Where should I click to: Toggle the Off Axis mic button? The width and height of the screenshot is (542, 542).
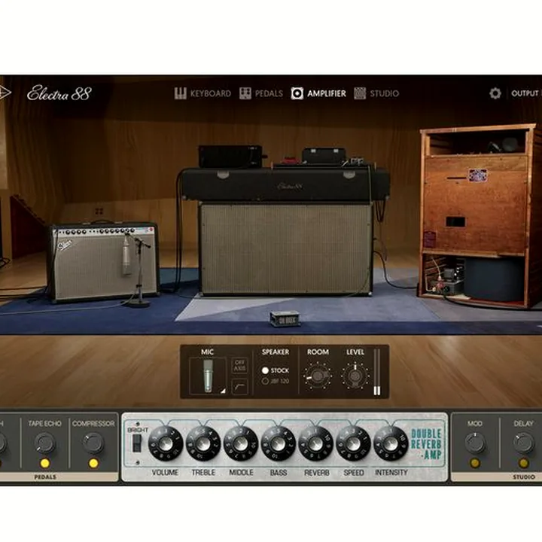[239, 365]
